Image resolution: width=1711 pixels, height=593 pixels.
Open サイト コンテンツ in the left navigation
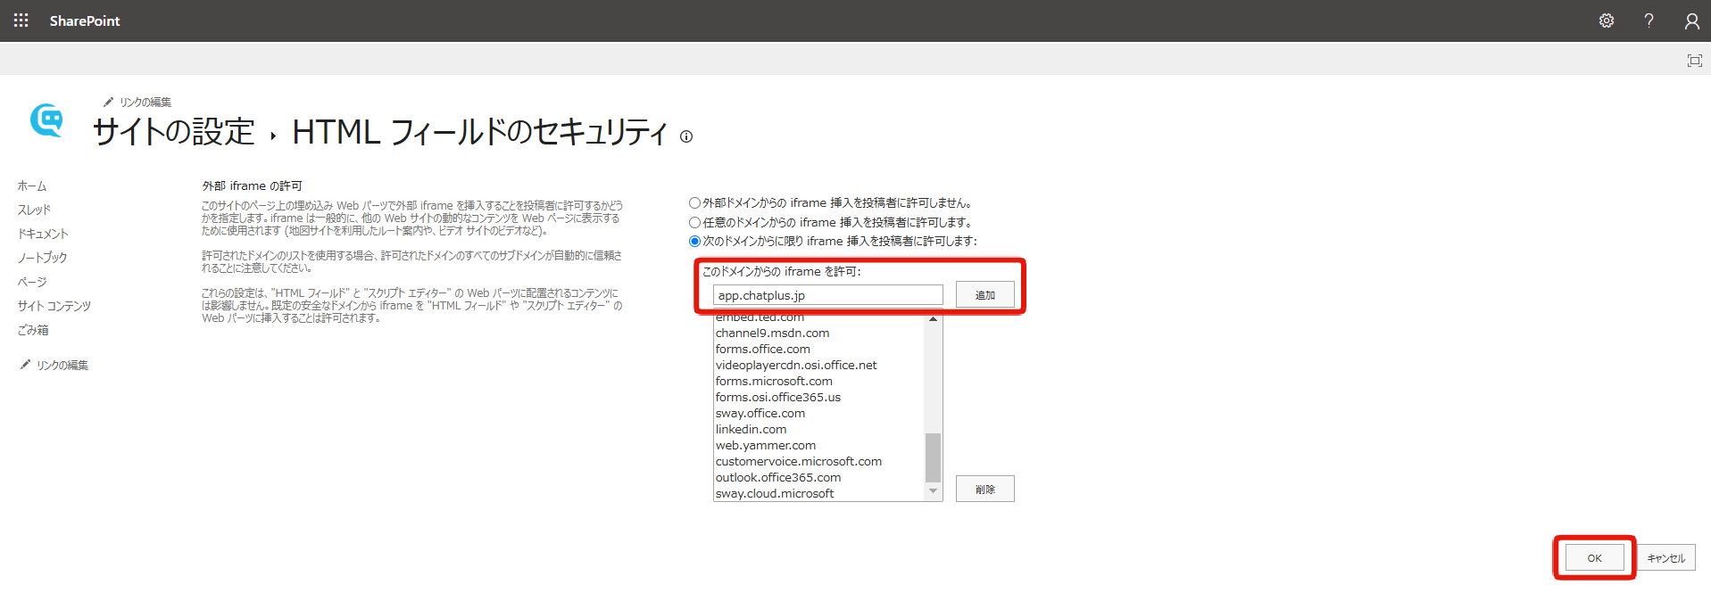[54, 306]
